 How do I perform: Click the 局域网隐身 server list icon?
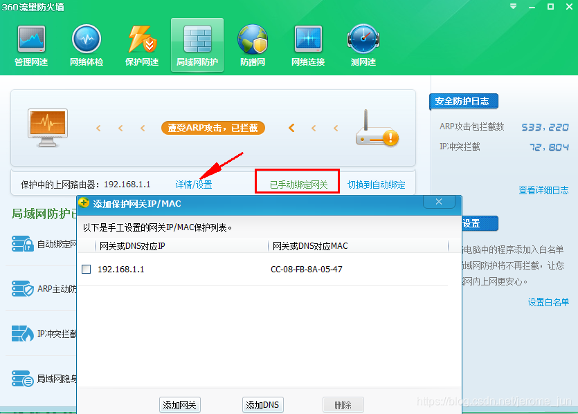pyautogui.click(x=22, y=378)
